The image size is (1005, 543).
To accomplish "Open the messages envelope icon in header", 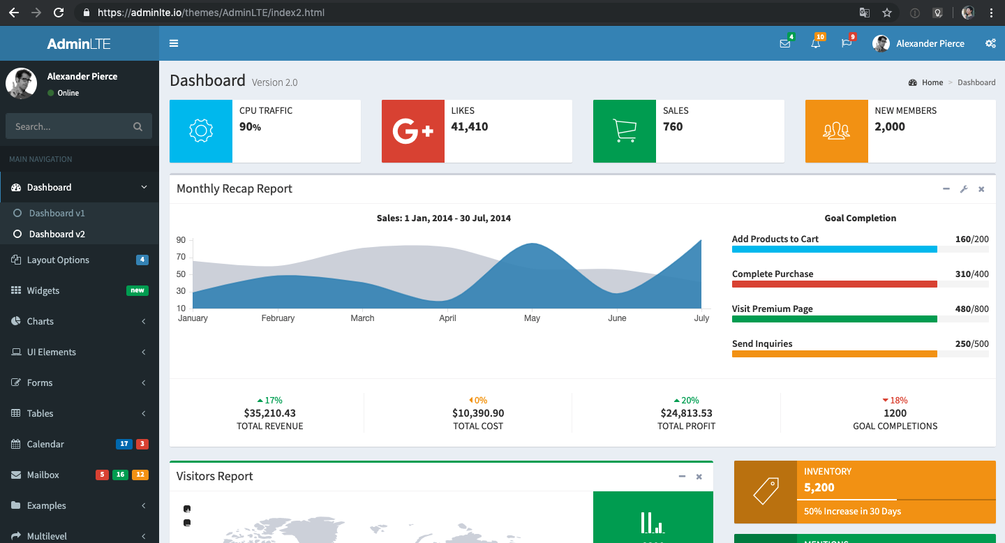I will [x=785, y=43].
